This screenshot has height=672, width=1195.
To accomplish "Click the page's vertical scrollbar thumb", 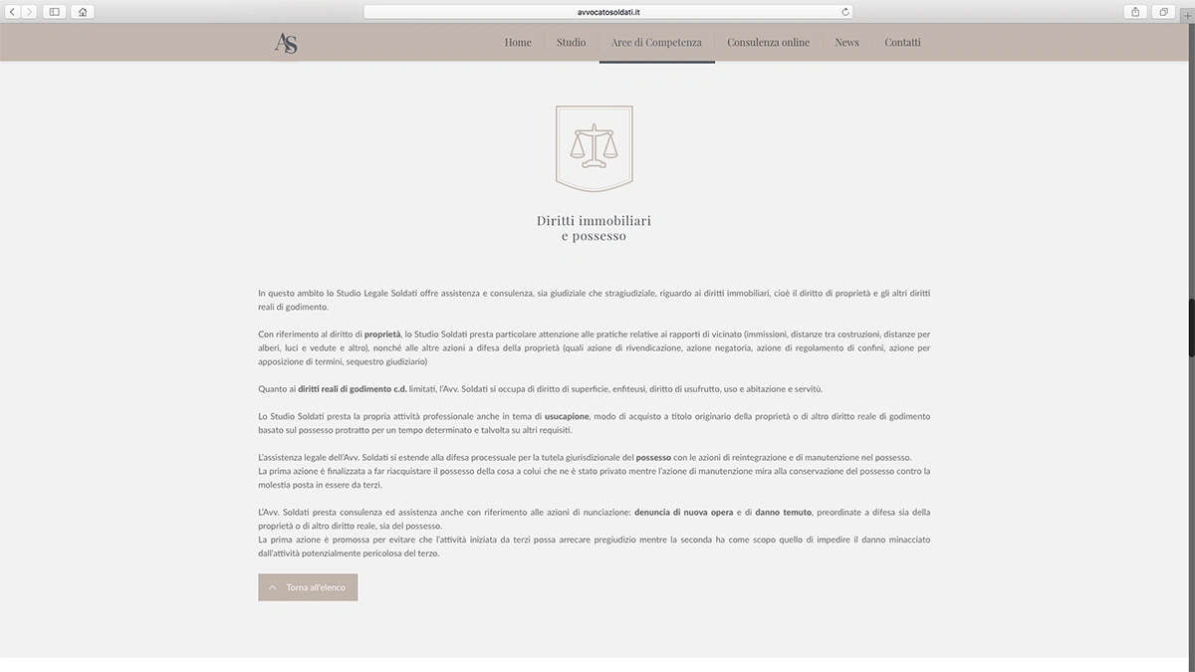I will 1191,328.
